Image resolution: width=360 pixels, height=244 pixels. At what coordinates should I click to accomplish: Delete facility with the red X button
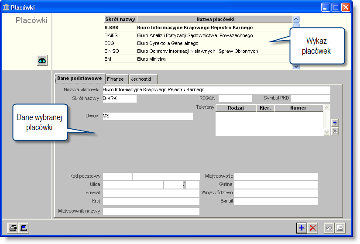click(312, 228)
